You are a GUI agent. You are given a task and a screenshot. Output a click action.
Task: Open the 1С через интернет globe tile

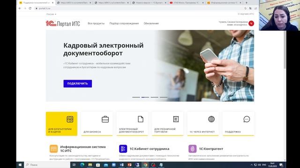[203, 124]
